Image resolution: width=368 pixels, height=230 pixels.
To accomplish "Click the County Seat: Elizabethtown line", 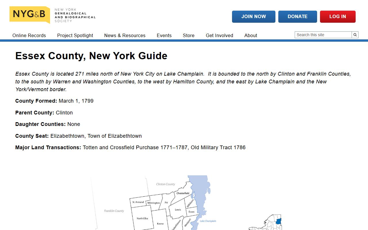I will tap(78, 136).
